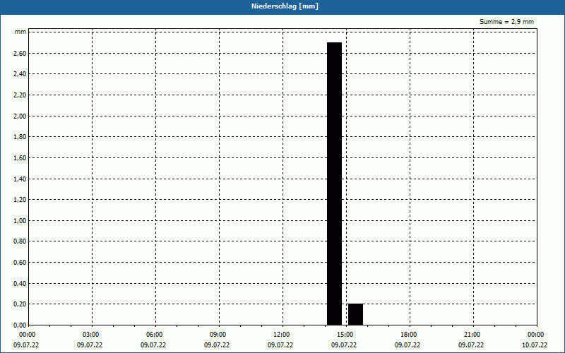Click the y-axis value 2,60
The height and width of the screenshot is (353, 565).
pyautogui.click(x=20, y=54)
